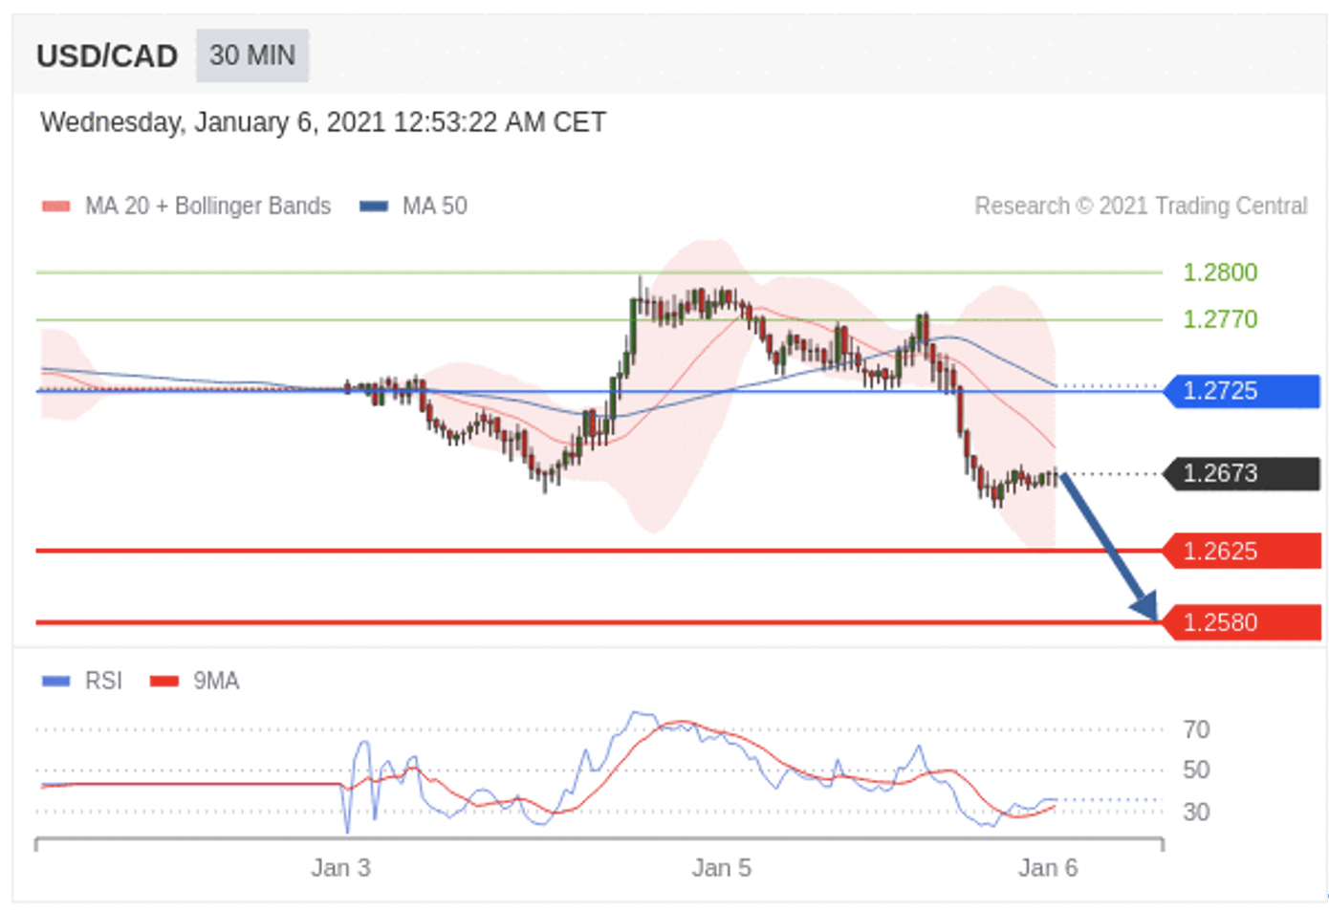Click the Wednesday, January 6, 2021 timestamp
Viewport: 1329px width, 912px height.
[x=323, y=122]
